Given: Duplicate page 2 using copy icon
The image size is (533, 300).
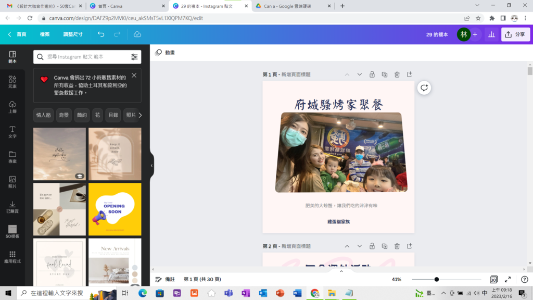Looking at the screenshot, I should coord(385,246).
